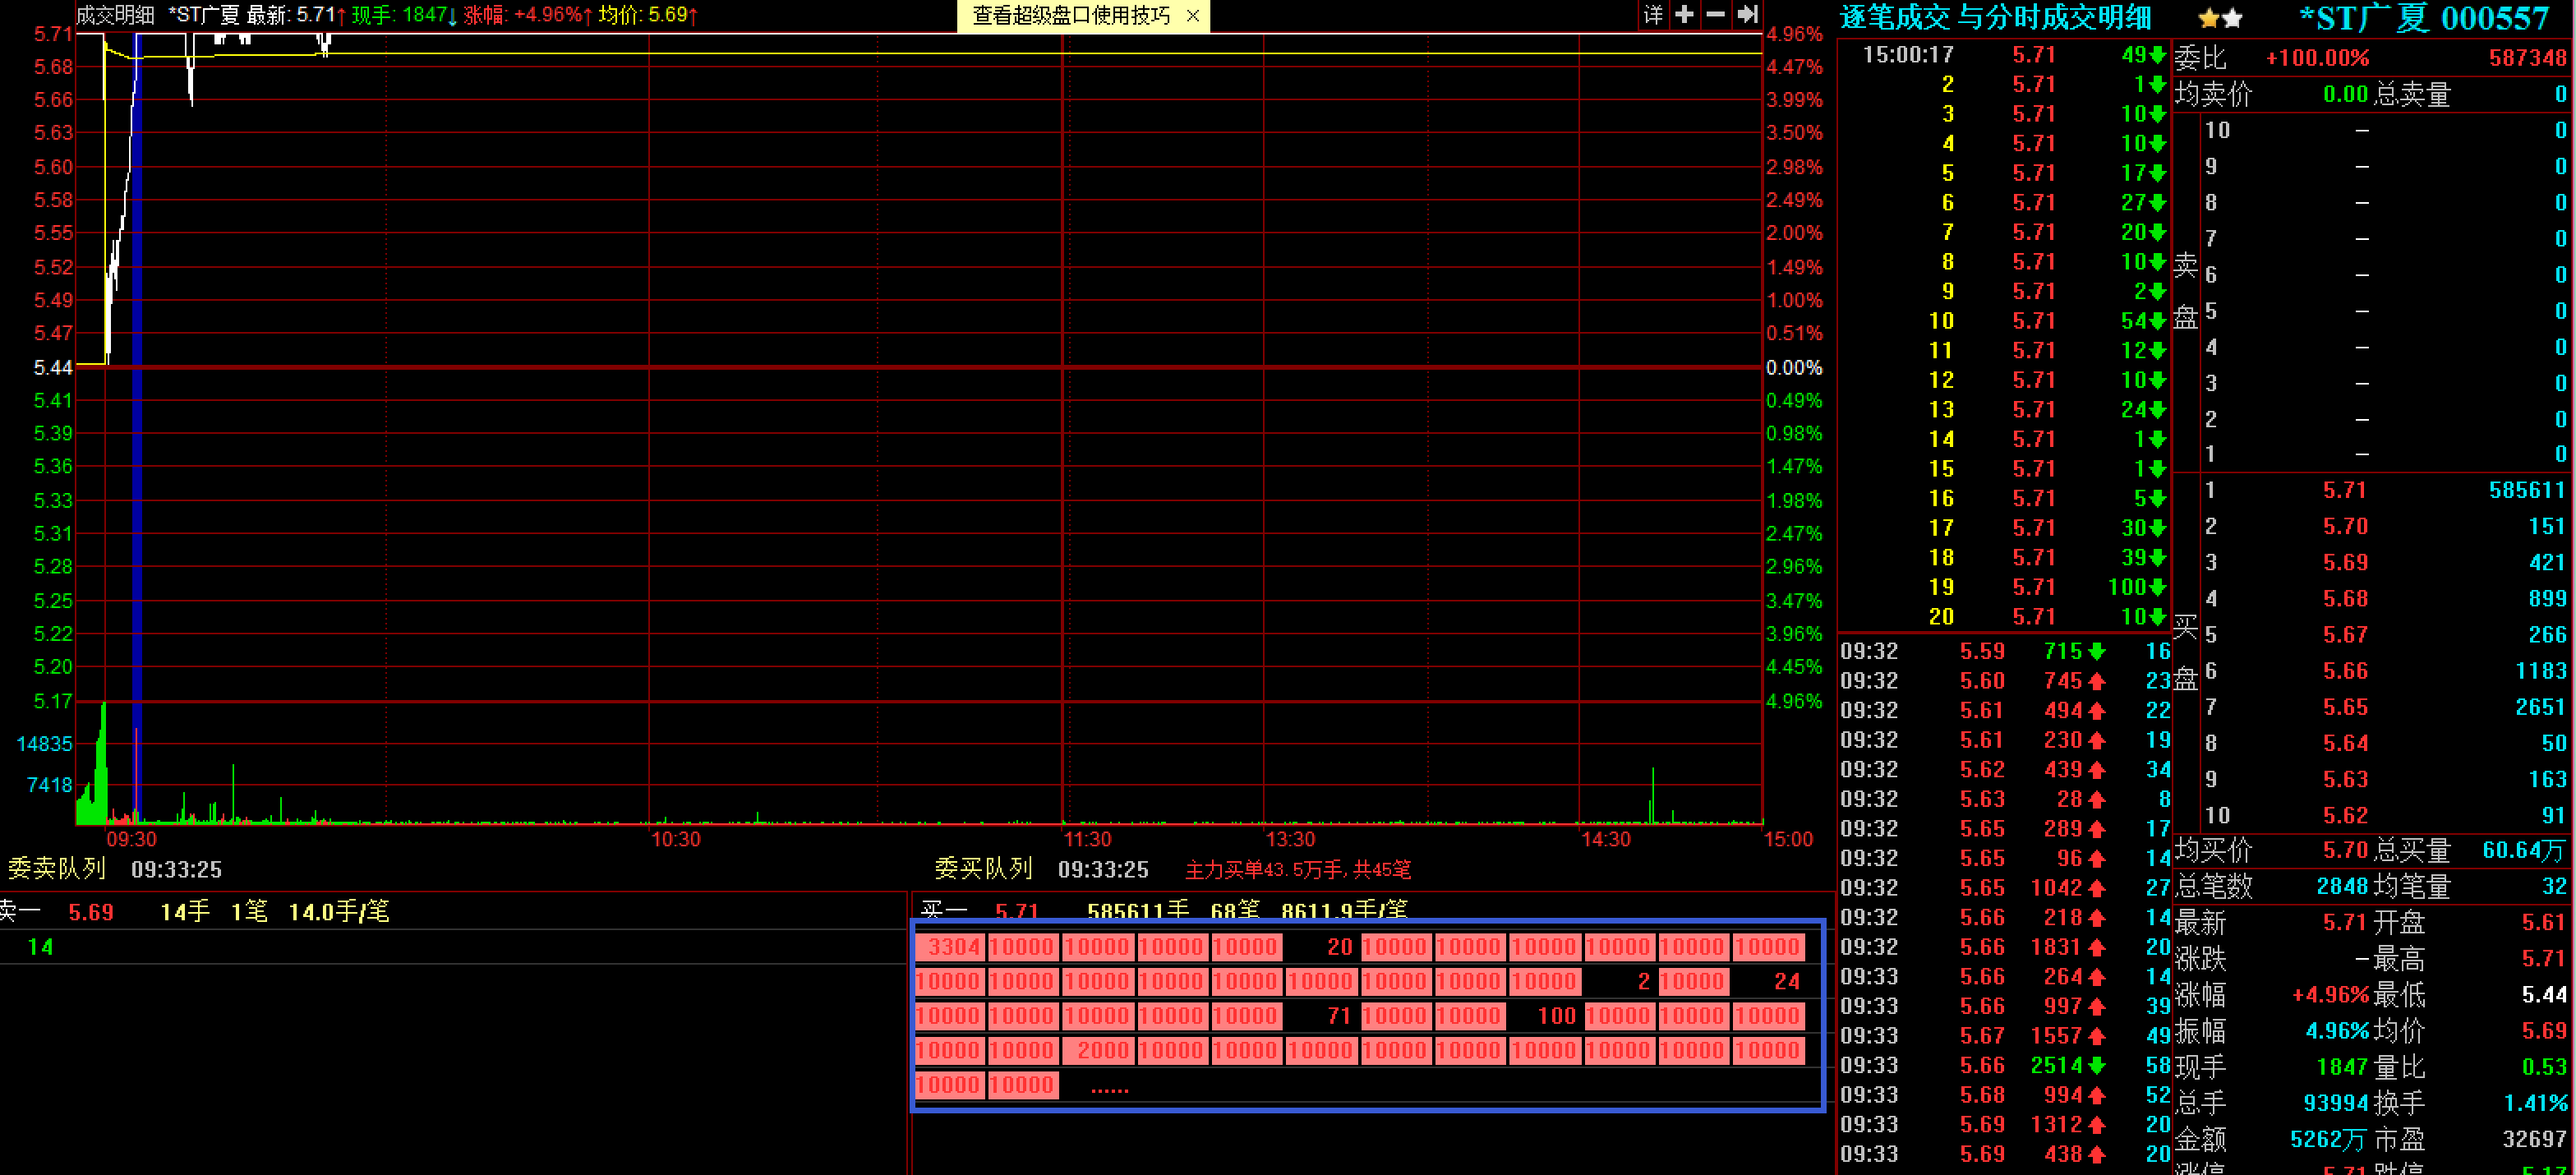2576x1175 pixels.
Task: Click the 成交明细 label at top left
Action: pyautogui.click(x=115, y=15)
